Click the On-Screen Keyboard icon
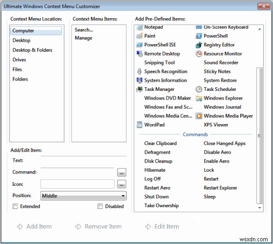Viewport: 273px width, 244px height. 199,27
